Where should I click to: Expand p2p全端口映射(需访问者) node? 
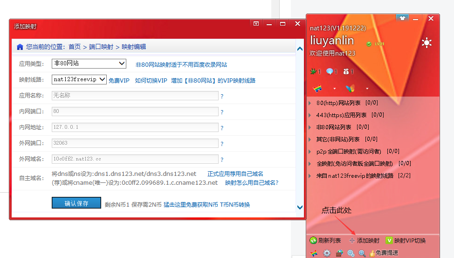click(x=310, y=152)
